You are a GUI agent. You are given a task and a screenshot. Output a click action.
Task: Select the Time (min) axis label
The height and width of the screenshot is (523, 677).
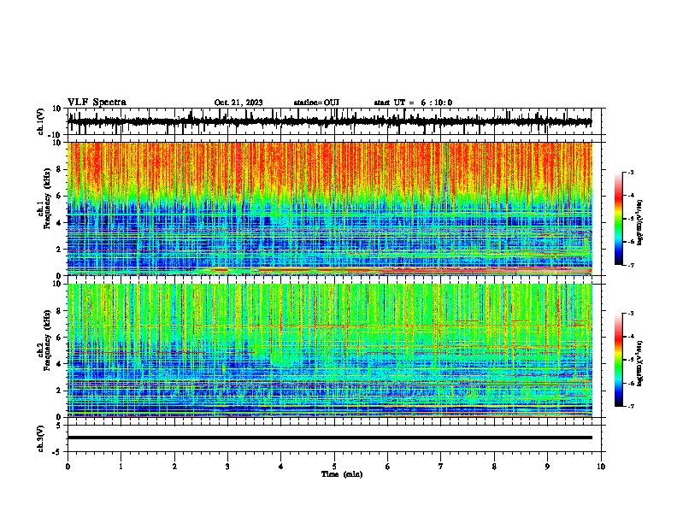tap(342, 474)
